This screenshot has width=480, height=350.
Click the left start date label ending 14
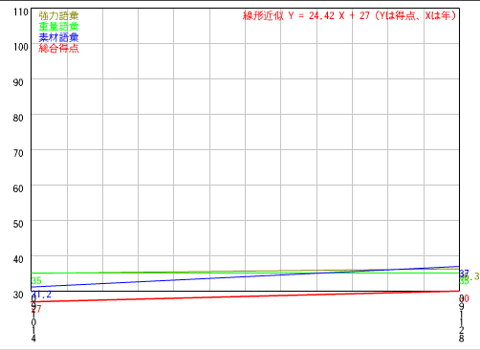[33, 318]
